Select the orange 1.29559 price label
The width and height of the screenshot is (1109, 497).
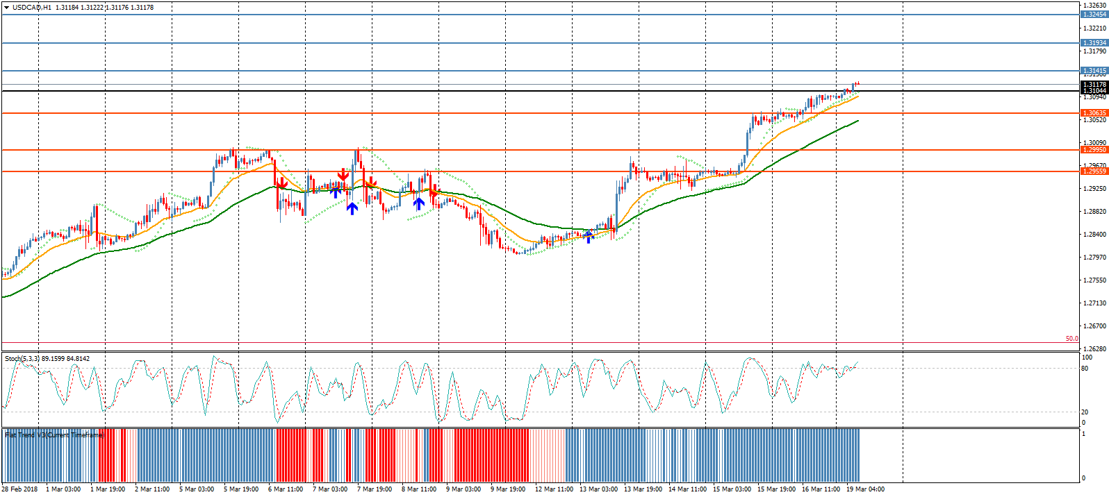(1094, 171)
